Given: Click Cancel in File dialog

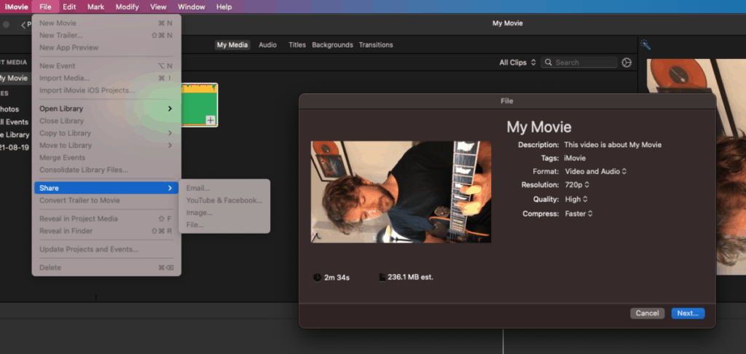Looking at the screenshot, I should pos(647,313).
